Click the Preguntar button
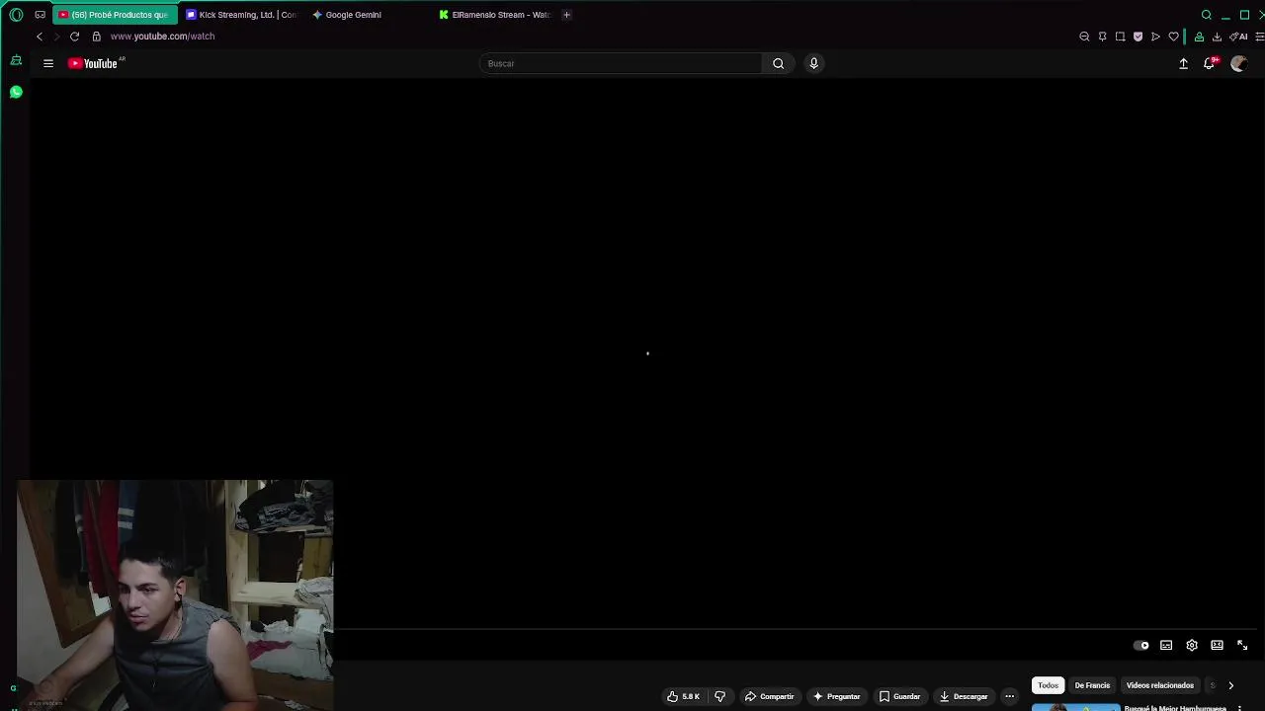Screen dimensions: 1265x711 pyautogui.click(x=836, y=696)
